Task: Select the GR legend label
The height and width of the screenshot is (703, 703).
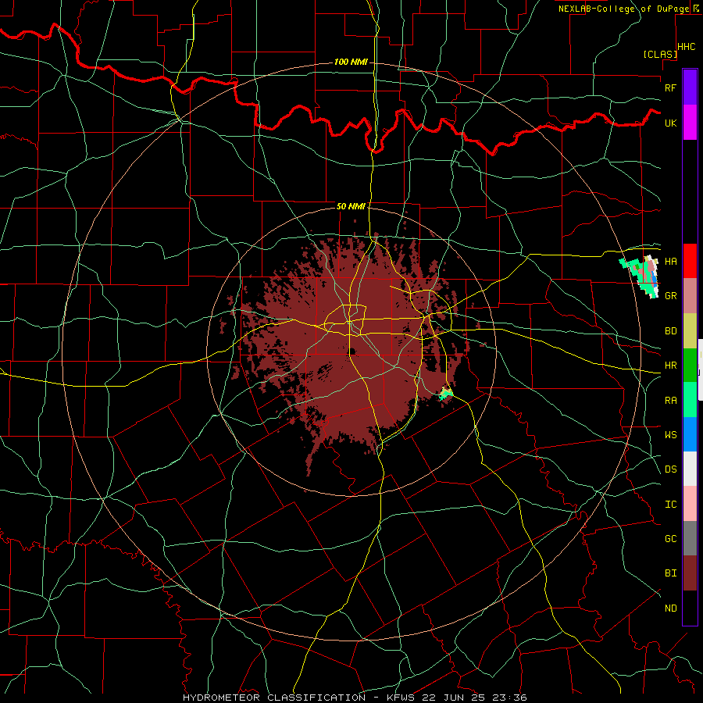Action: coord(670,296)
